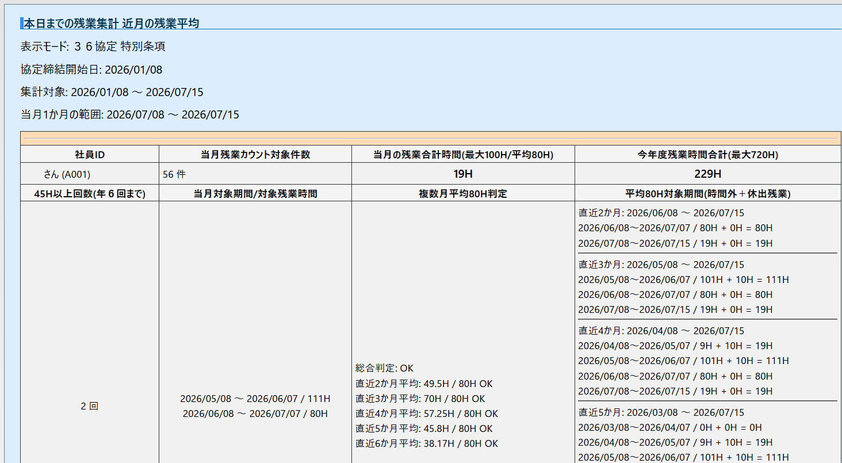Click the 45H以上回数(年6回まで) header

pyautogui.click(x=90, y=194)
